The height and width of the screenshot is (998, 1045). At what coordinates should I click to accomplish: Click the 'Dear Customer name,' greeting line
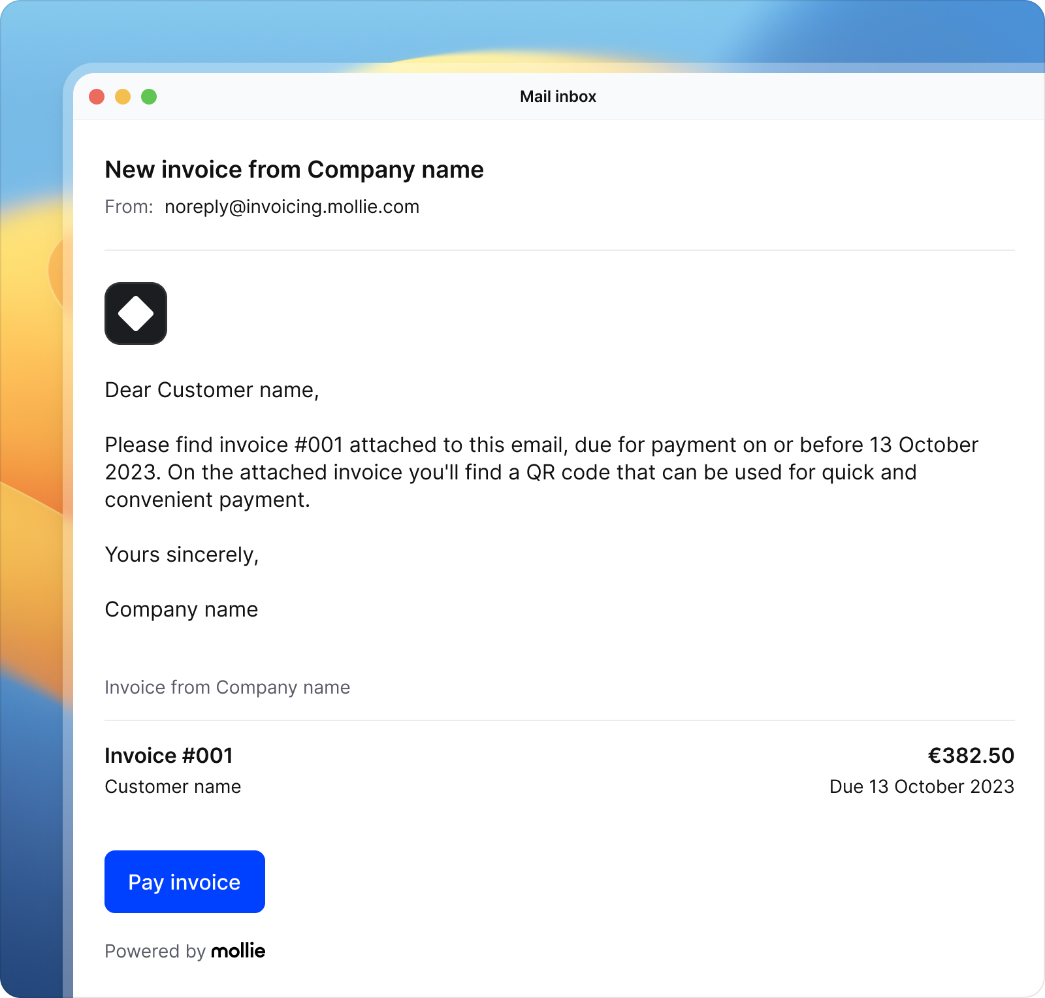[x=212, y=390]
